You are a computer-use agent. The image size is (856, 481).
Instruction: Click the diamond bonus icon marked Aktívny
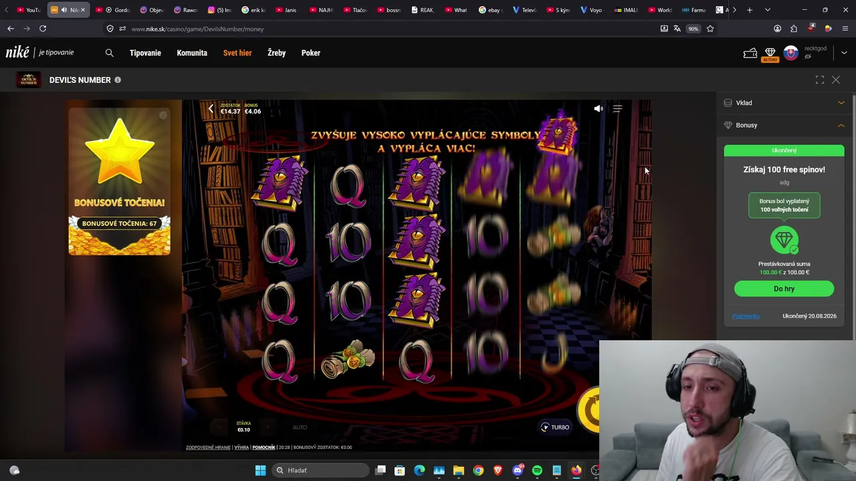click(770, 53)
